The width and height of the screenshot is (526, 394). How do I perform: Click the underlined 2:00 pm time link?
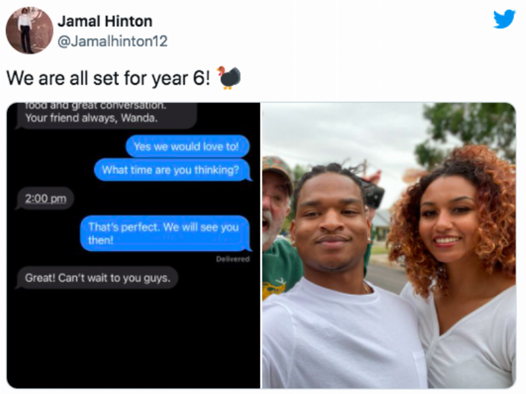pyautogui.click(x=45, y=199)
